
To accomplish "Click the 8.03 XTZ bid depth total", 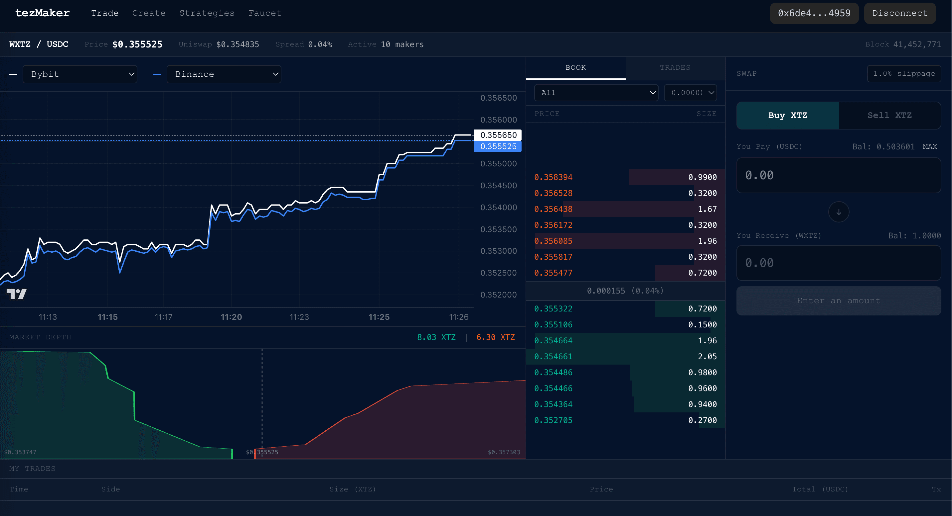I will coord(436,337).
